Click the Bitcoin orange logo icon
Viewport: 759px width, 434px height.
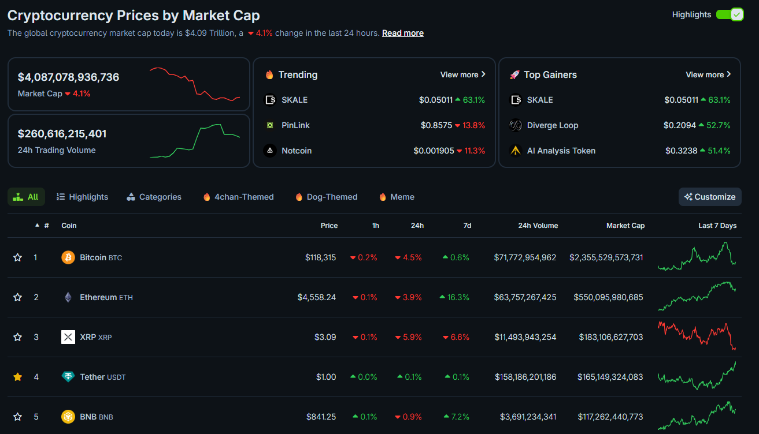point(68,257)
